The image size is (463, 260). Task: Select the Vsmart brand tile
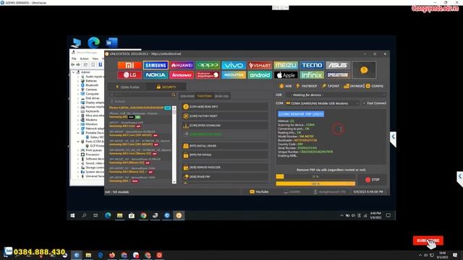pyautogui.click(x=260, y=65)
